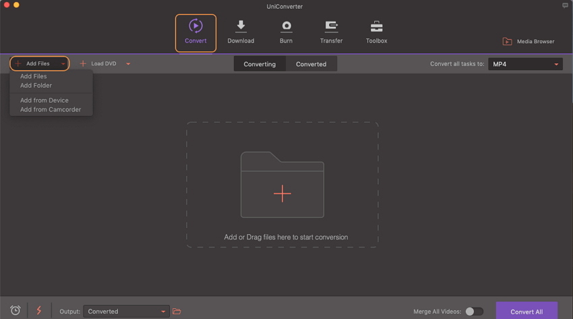Open the Convert section
The height and width of the screenshot is (319, 573).
pyautogui.click(x=195, y=33)
